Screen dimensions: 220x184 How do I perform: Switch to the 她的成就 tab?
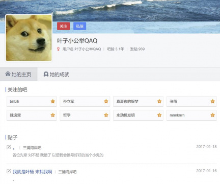(57, 74)
